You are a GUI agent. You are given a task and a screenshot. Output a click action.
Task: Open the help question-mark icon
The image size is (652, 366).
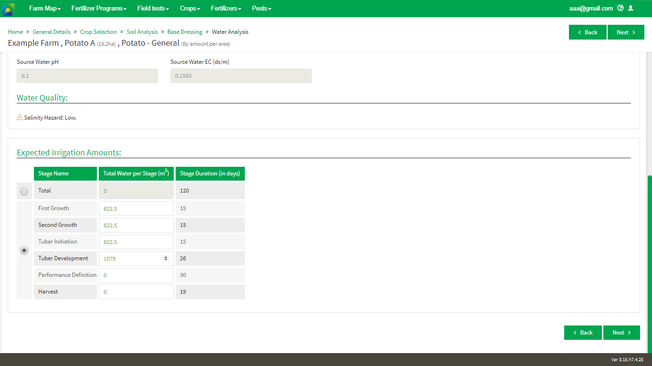(x=620, y=8)
